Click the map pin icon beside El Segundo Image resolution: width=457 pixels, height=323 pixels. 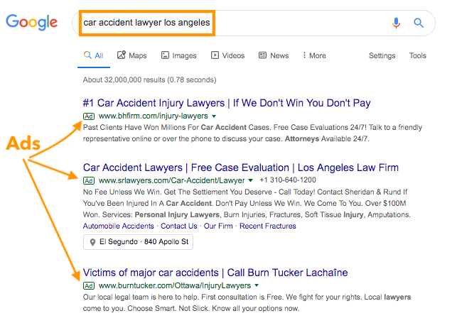[92, 242]
